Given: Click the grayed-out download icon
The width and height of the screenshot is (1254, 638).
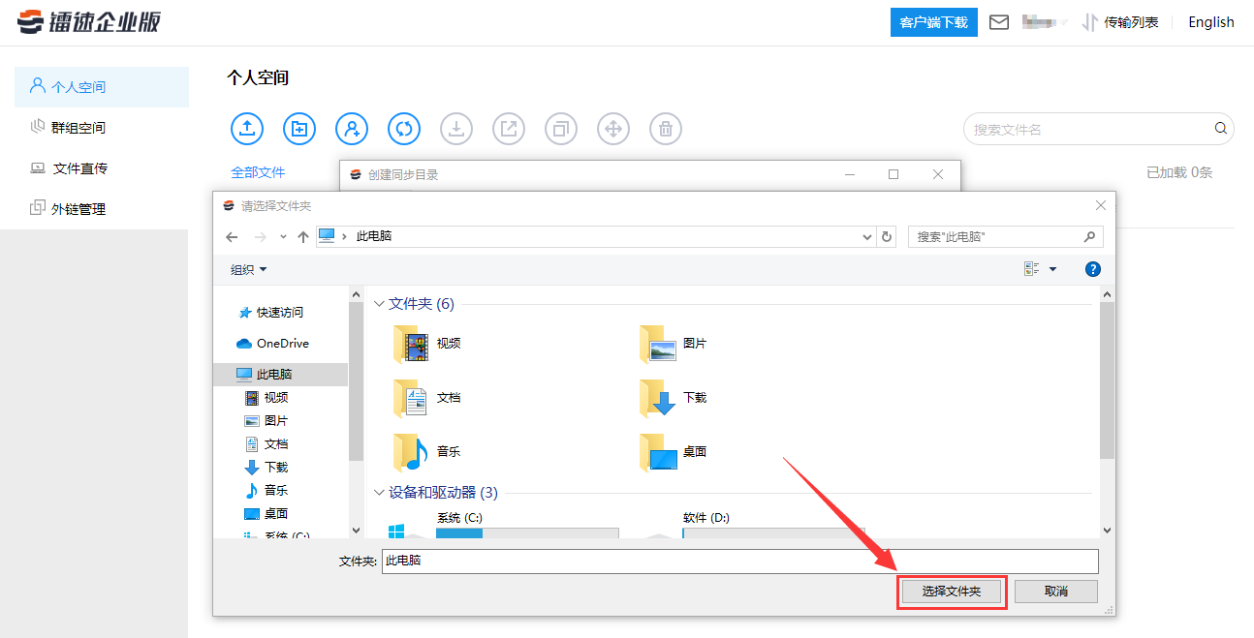Looking at the screenshot, I should pyautogui.click(x=455, y=128).
